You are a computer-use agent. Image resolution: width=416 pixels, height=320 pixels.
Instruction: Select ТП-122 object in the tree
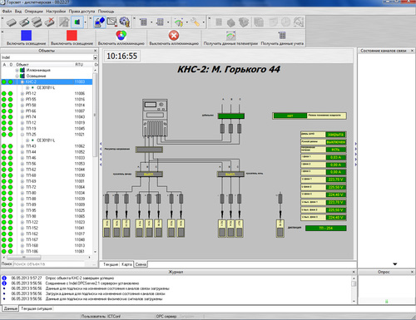[x=32, y=222]
